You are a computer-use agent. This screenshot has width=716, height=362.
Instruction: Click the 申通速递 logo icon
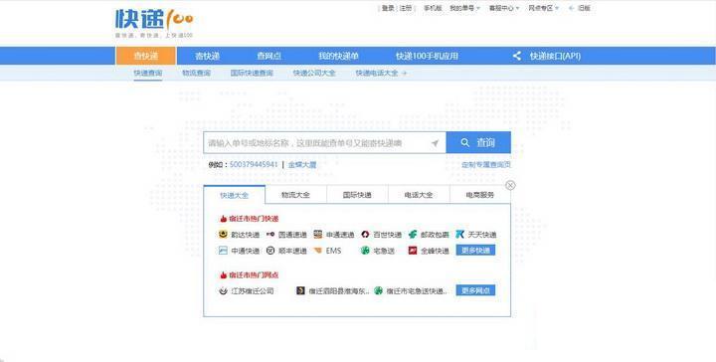pos(318,234)
